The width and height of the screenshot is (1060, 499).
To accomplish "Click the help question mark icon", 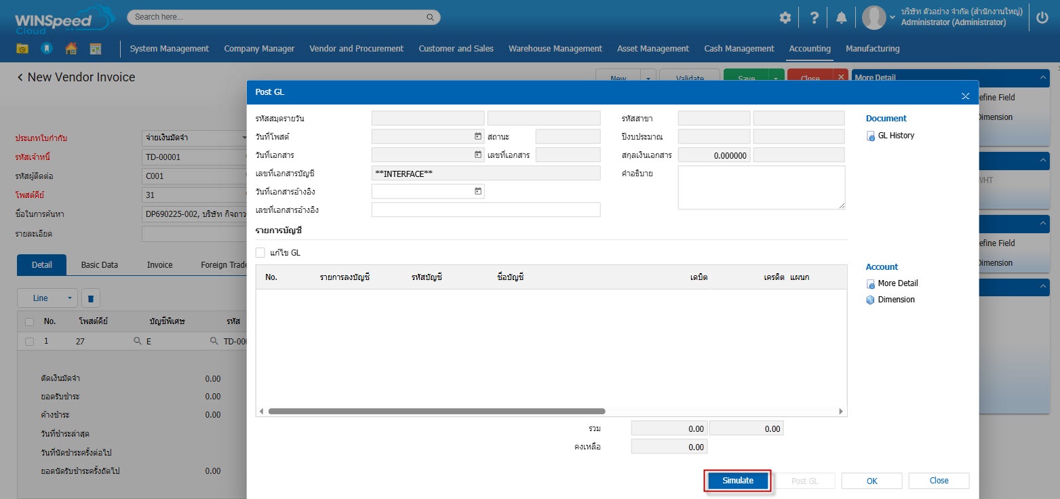I will (x=814, y=18).
